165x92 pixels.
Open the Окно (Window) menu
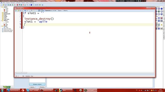click(27, 3)
